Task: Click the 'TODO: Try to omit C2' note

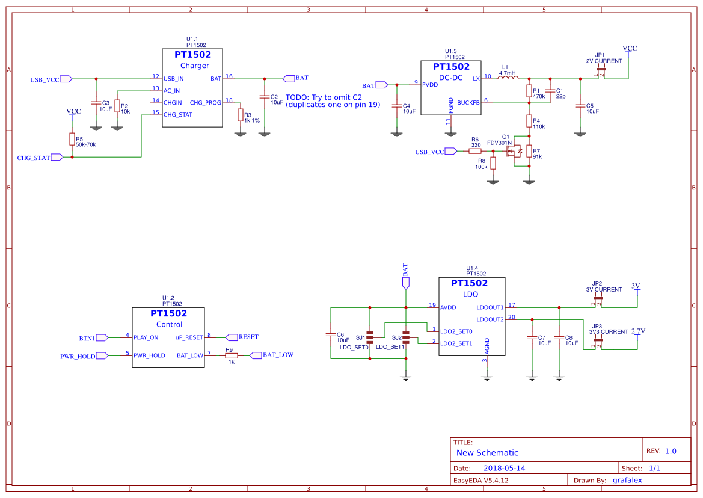Action: (324, 97)
